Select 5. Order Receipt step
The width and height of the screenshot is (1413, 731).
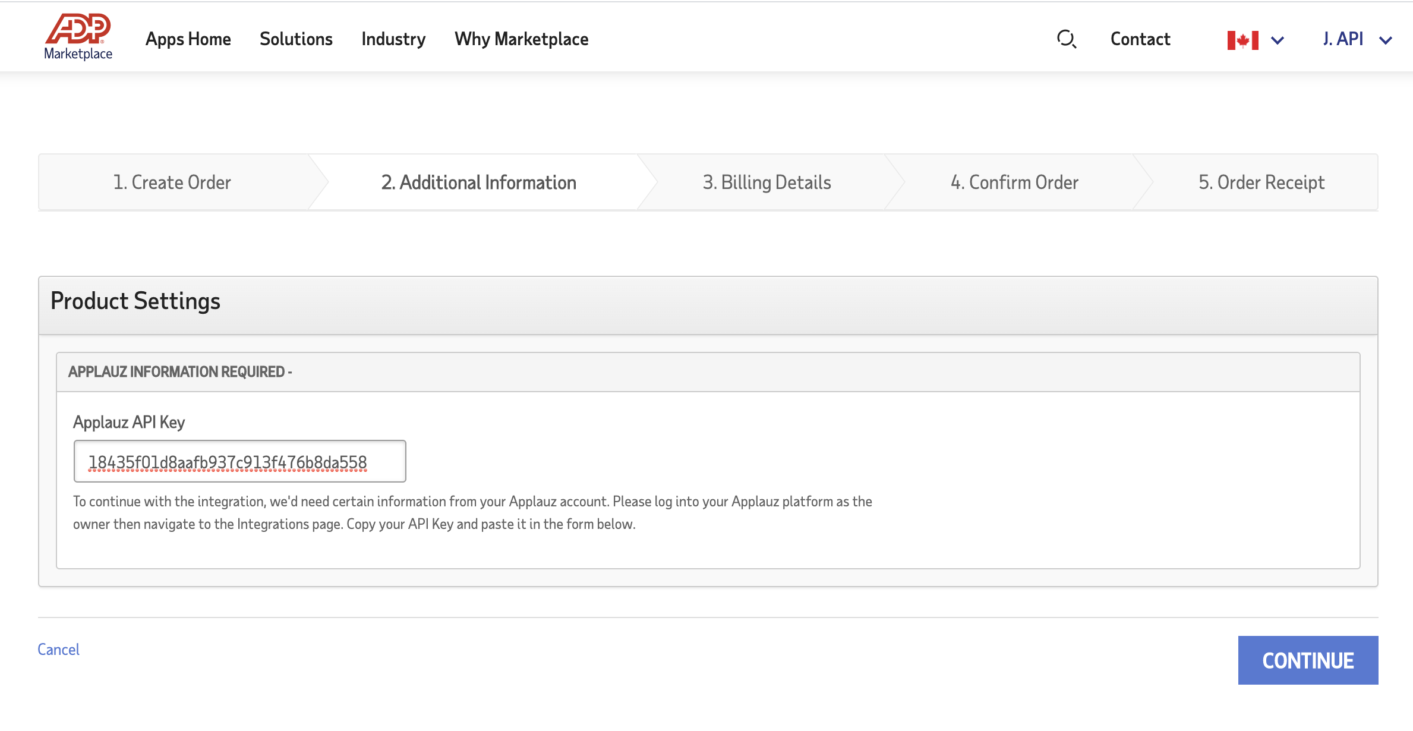(x=1261, y=182)
